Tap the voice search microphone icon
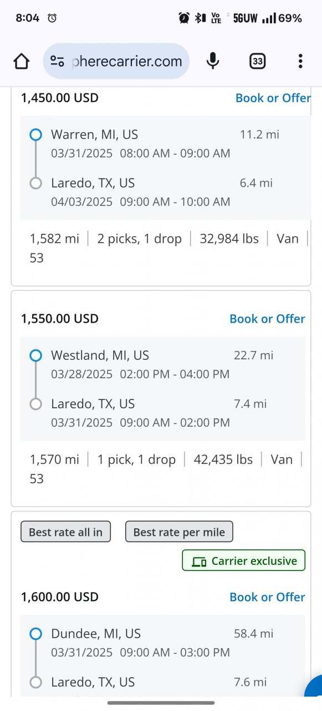Viewport: 322px width, 711px height. click(213, 61)
